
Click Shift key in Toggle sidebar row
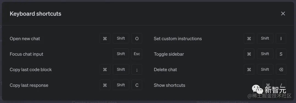[x=265, y=54]
